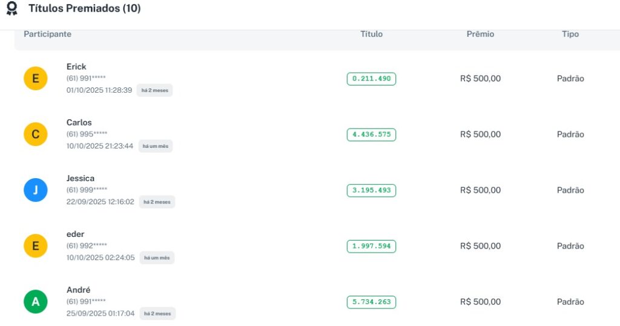Click the Participante column header
Image resolution: width=620 pixels, height=326 pixels.
pos(47,34)
